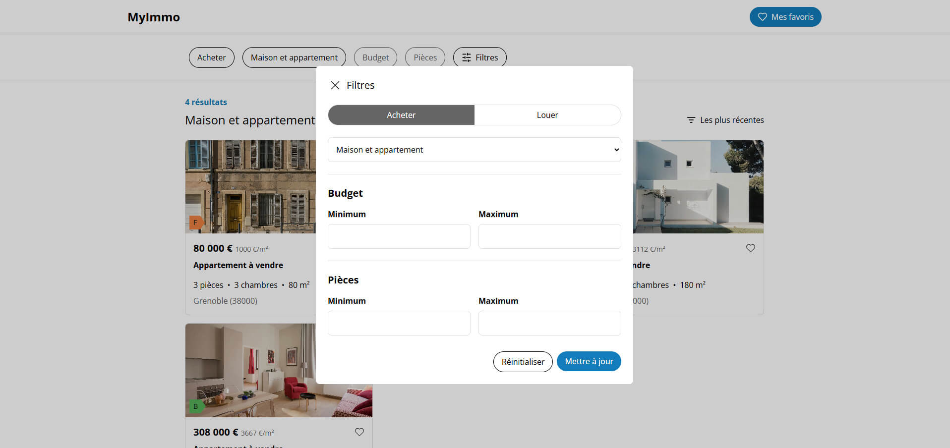Click the Pièces Maximum input field

click(x=549, y=323)
